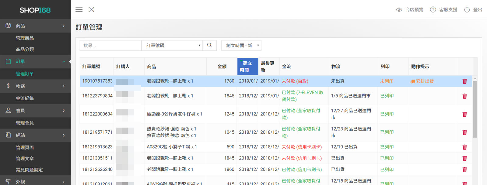Screen dimensions: 487x185
Task: Click the fullscreen expand arrows icon
Action: [x=91, y=10]
